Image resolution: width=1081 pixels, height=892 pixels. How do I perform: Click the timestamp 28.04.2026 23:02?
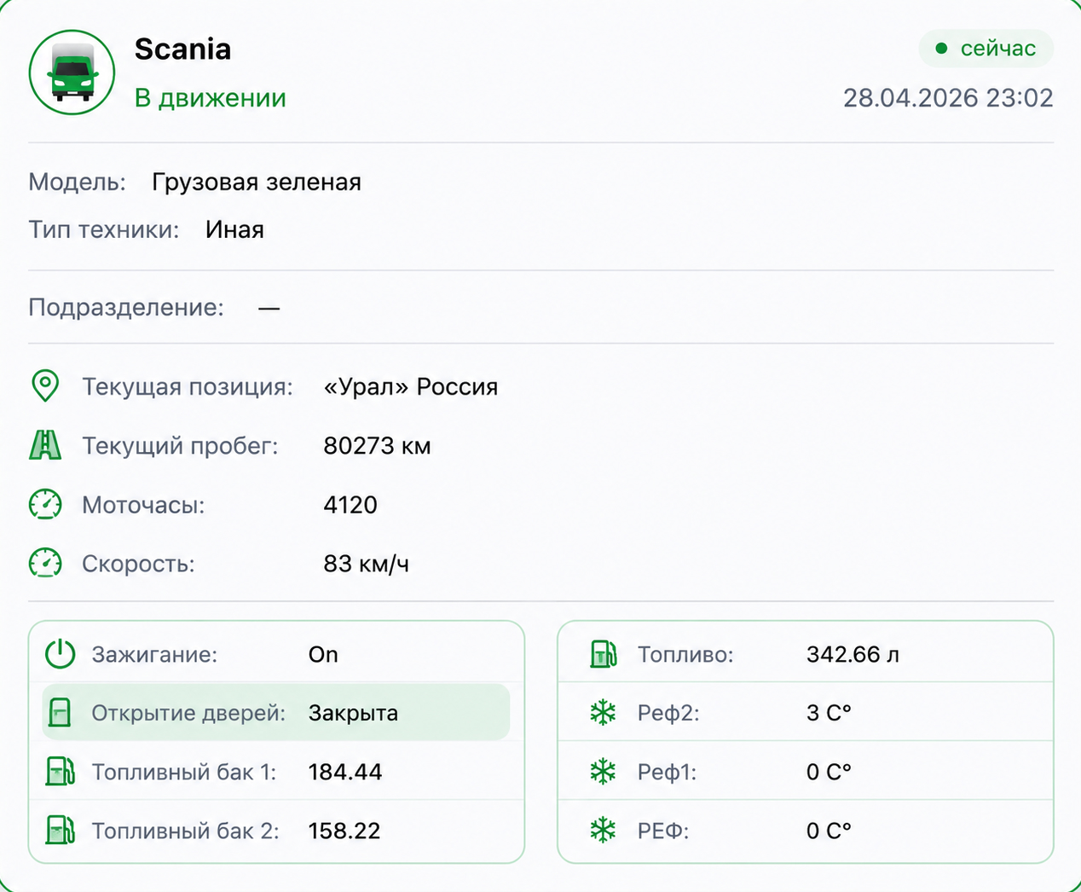[x=948, y=98]
